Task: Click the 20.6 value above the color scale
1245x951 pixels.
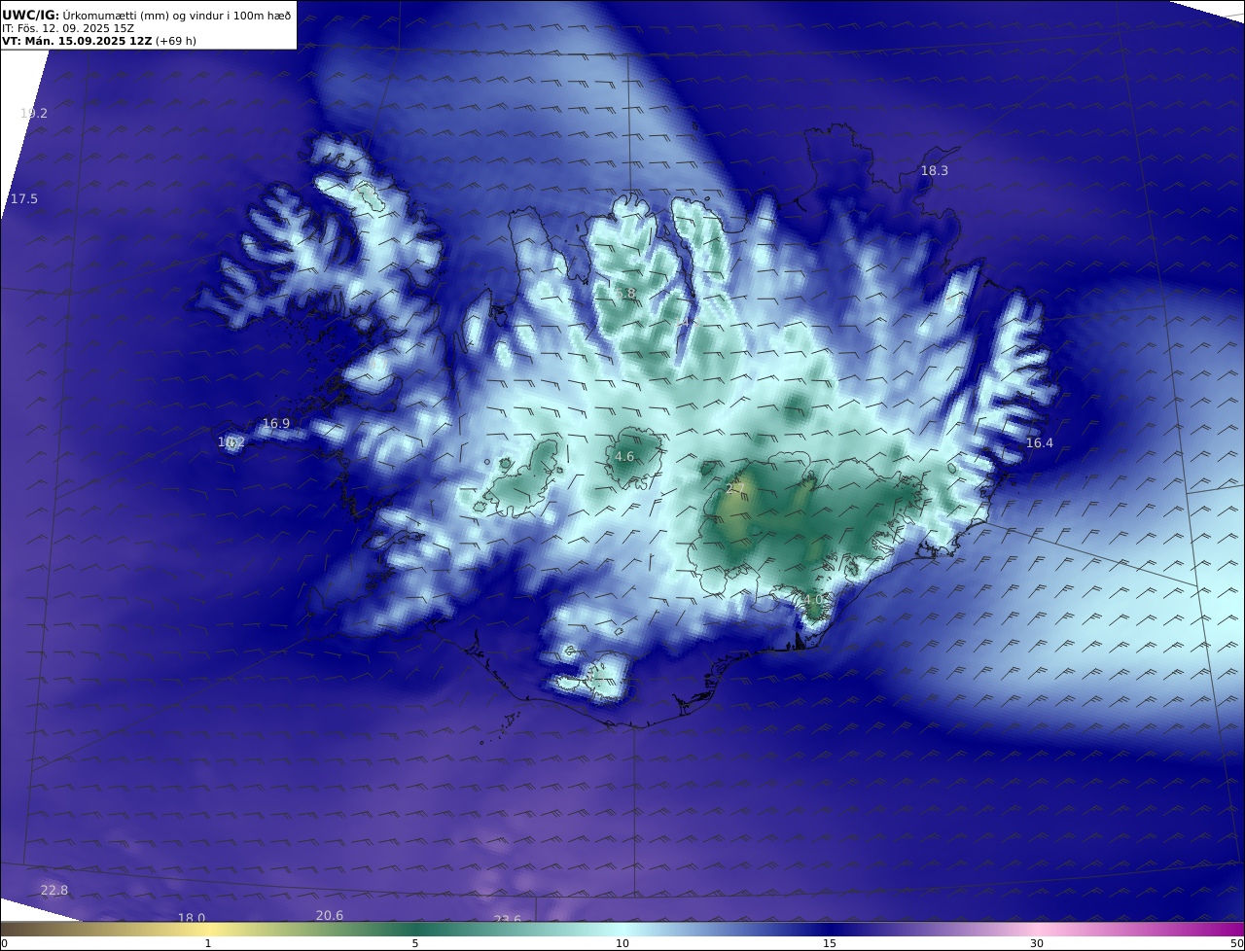Action: pos(330,916)
